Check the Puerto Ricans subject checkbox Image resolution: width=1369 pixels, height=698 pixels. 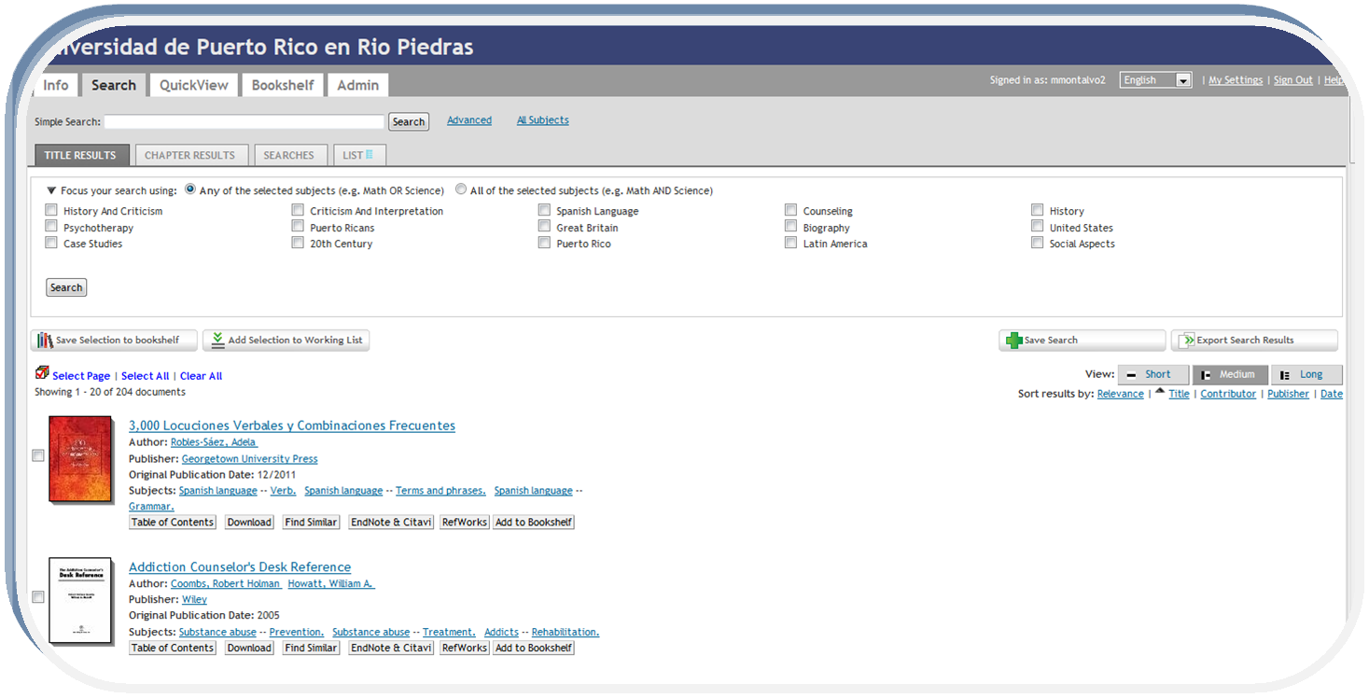click(x=298, y=227)
